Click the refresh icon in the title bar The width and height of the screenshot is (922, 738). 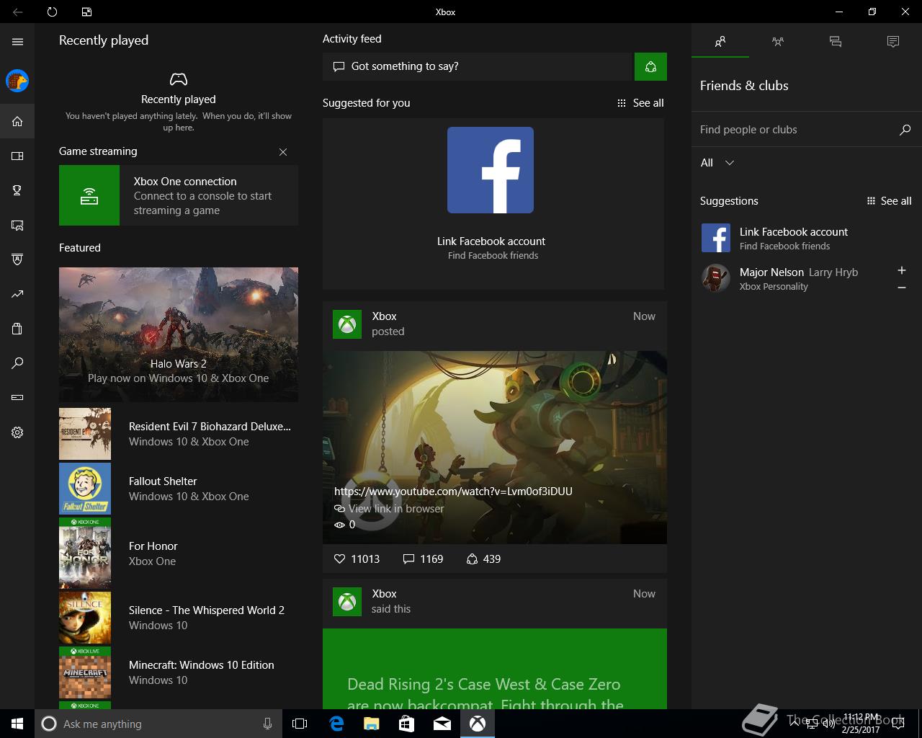tap(52, 12)
